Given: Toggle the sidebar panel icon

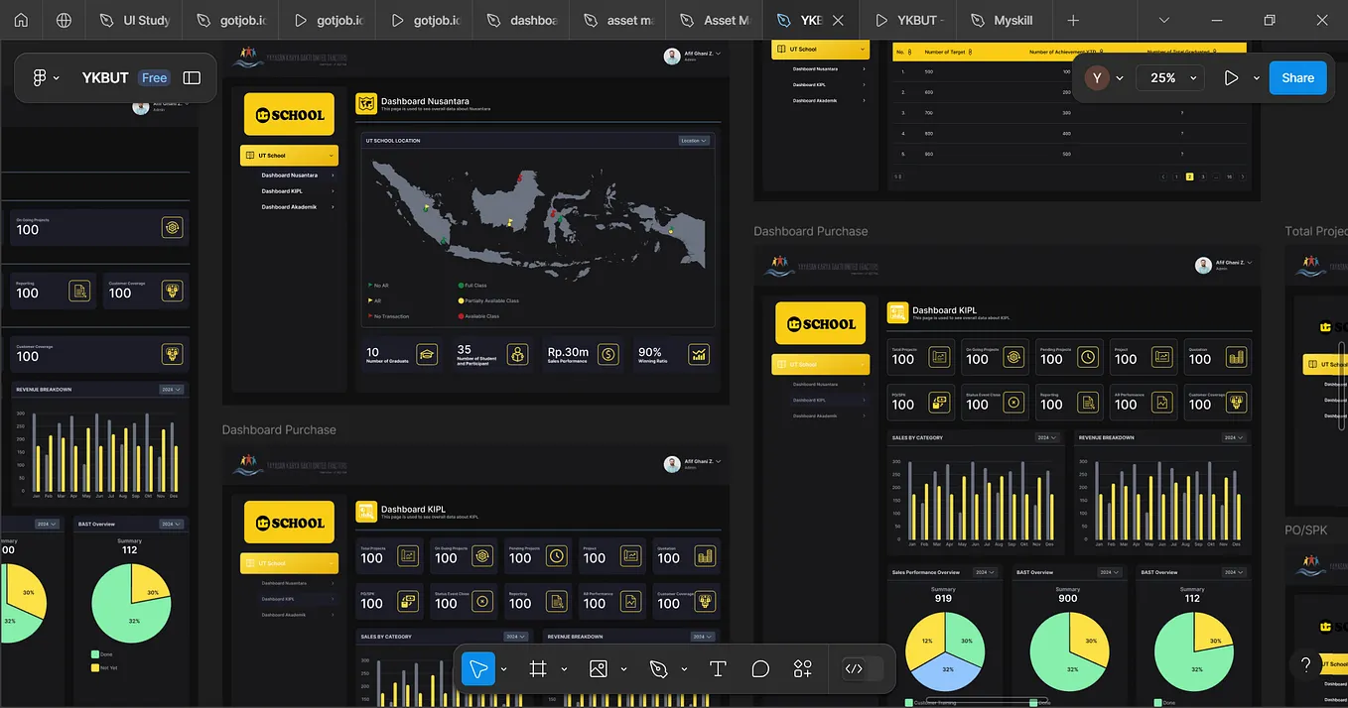Looking at the screenshot, I should point(193,77).
